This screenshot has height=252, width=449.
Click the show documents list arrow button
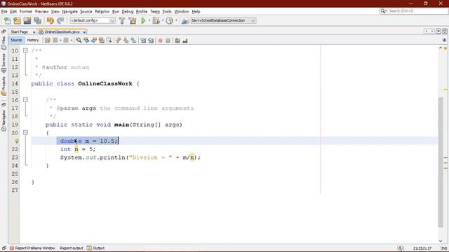point(438,31)
